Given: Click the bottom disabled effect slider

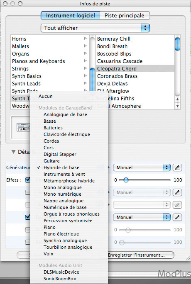Looking at the screenshot, I should (x=145, y=242).
